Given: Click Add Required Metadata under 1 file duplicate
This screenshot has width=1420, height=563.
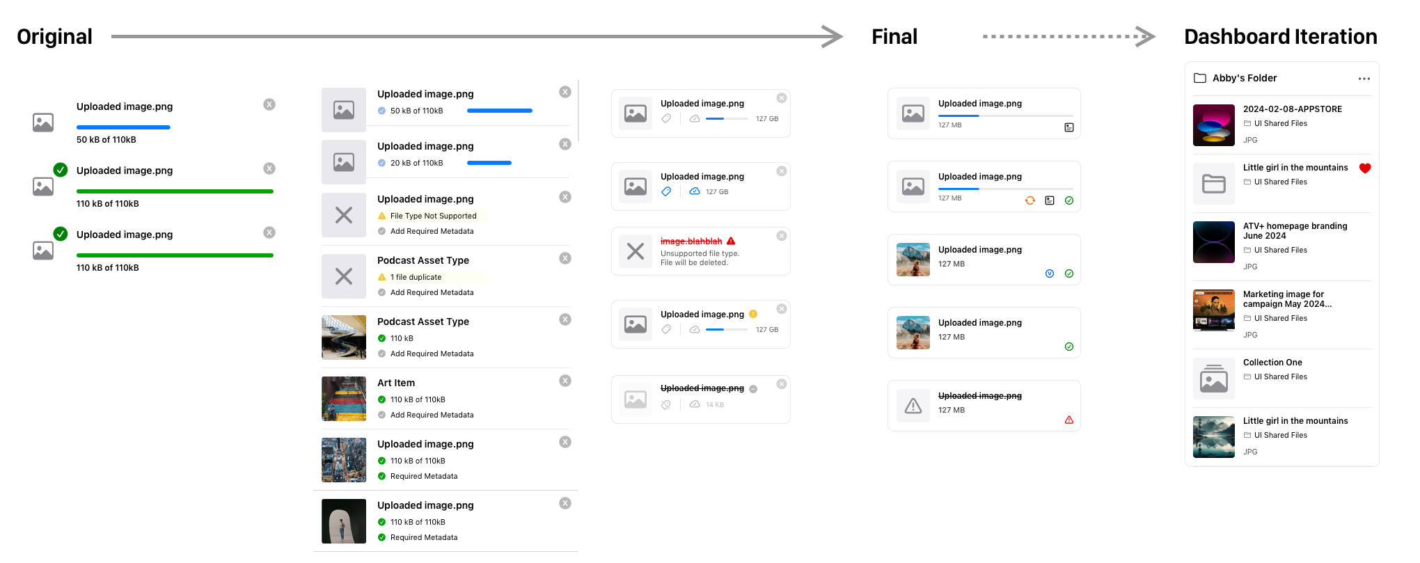Looking at the screenshot, I should coord(432,292).
